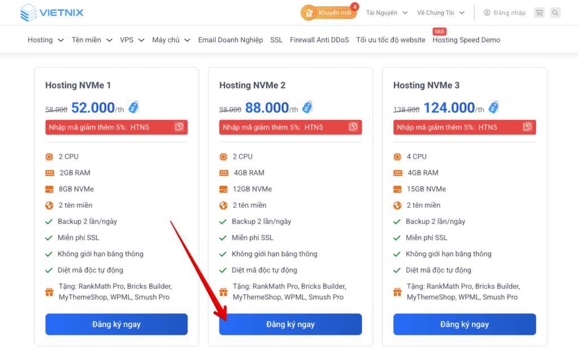Open the shopping cart icon
Screen dimensions: 578x350
[x=539, y=12]
